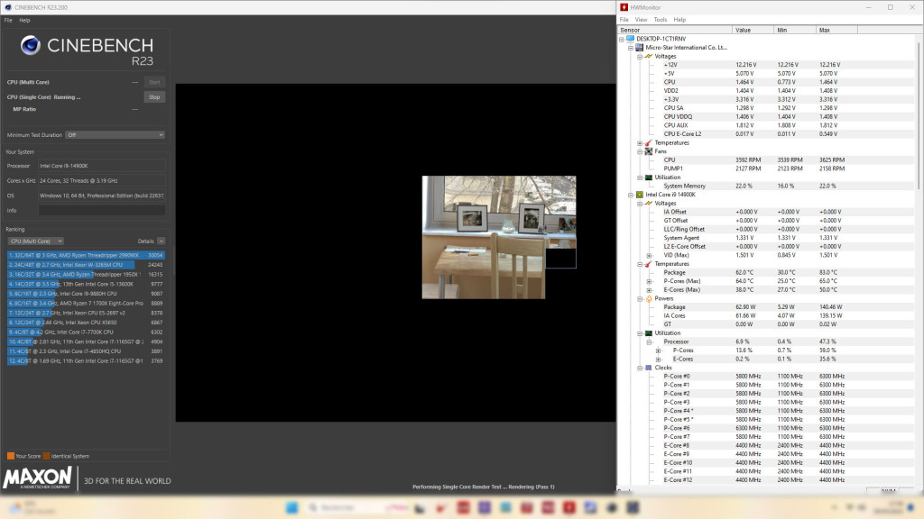Screen dimensions: 924x519
Task: Click the Voltages lightning icon under Micro-Star
Action: pyautogui.click(x=648, y=56)
